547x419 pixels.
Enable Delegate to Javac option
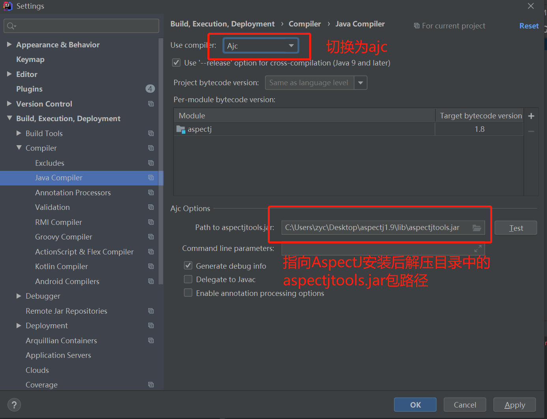click(189, 279)
